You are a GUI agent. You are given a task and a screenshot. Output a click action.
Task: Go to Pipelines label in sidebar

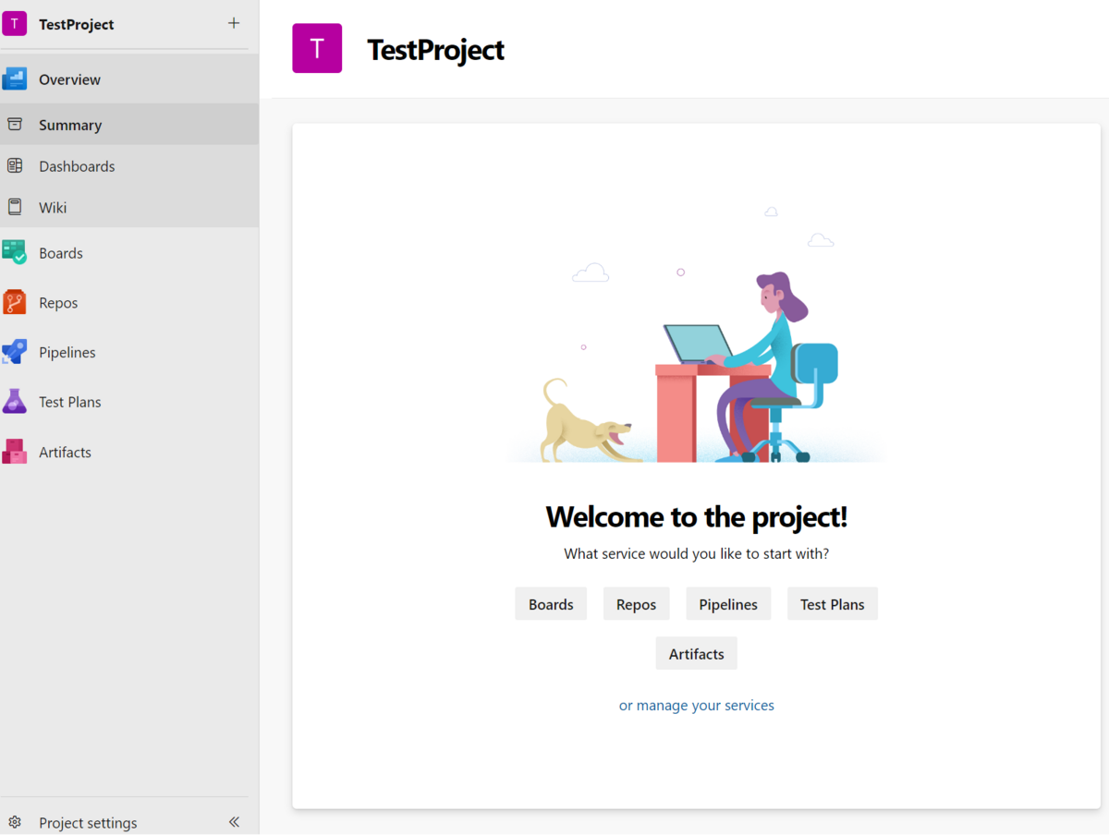pyautogui.click(x=67, y=353)
